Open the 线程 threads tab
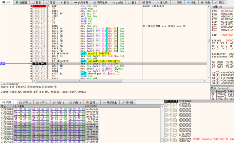This screenshot has height=143, width=234. tap(191, 2)
